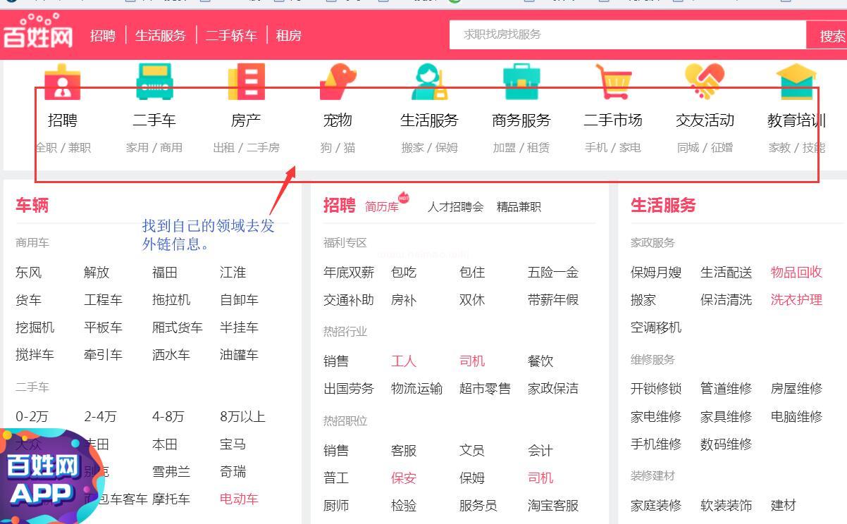Select the 商务服务 briefcase icon

click(521, 82)
